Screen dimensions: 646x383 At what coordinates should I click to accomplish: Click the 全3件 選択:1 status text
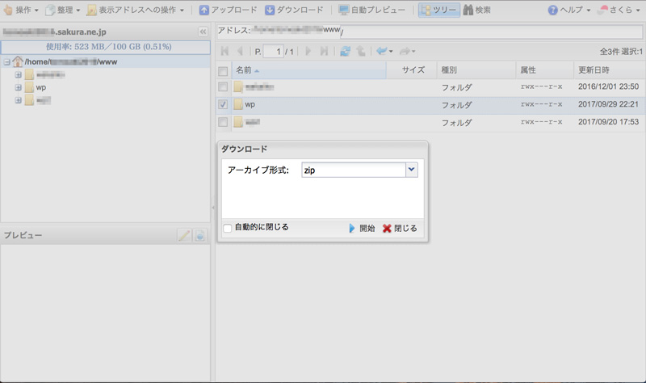[x=621, y=52]
